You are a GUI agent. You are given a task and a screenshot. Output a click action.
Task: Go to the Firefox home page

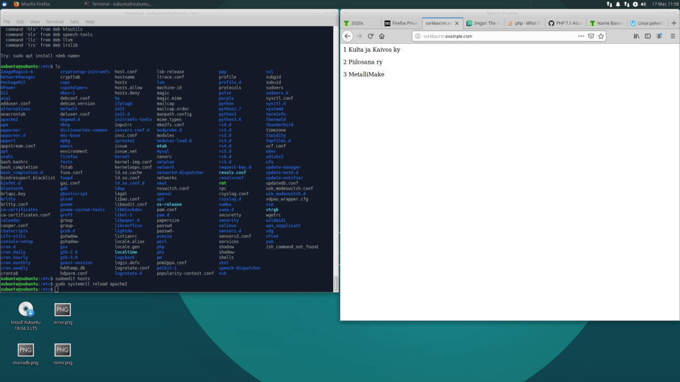(382, 36)
